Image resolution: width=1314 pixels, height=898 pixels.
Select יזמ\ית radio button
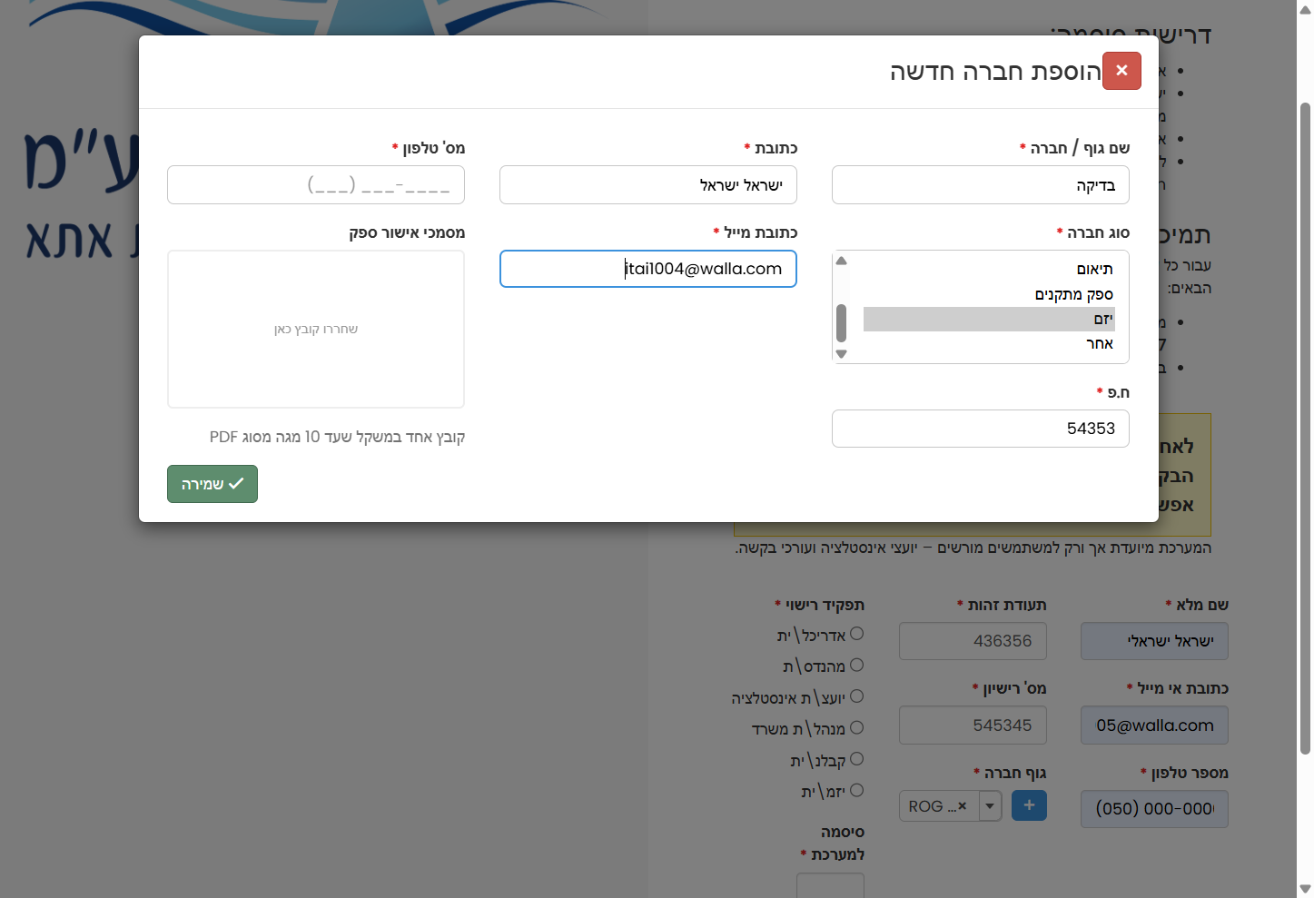(x=856, y=790)
